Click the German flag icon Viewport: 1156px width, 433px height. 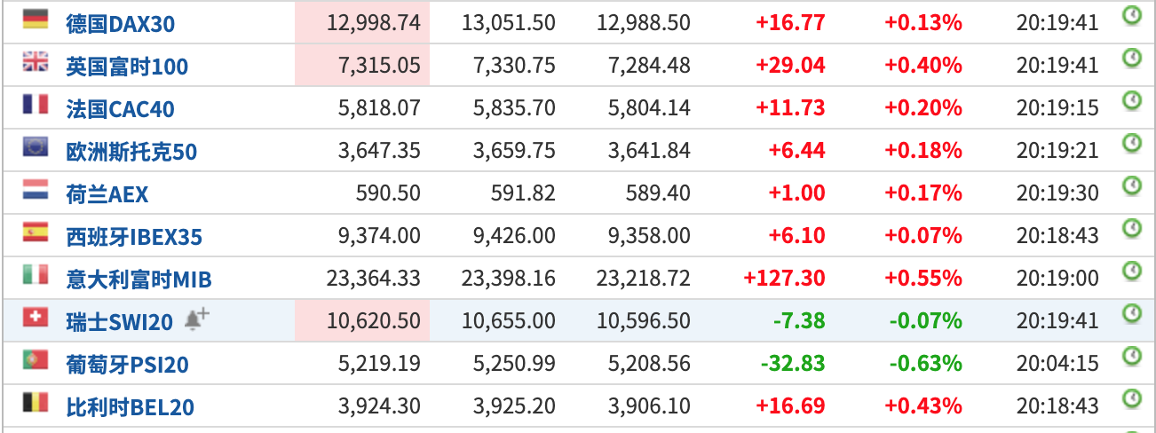pos(36,20)
